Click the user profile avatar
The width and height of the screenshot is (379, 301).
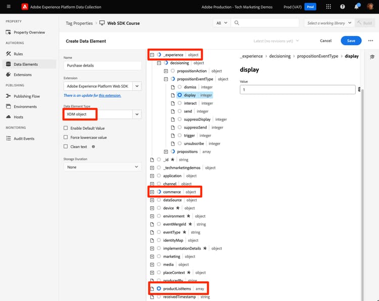(x=370, y=7)
